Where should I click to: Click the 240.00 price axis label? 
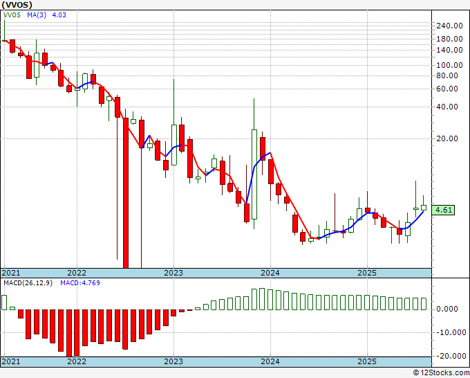pyautogui.click(x=449, y=26)
